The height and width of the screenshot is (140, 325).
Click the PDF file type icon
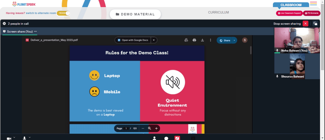pyautogui.click(x=27, y=40)
